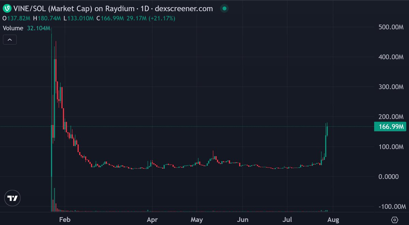Screen dimensions: 409x225
Task: Click the Jul time axis label
Action: (x=287, y=220)
